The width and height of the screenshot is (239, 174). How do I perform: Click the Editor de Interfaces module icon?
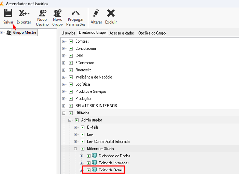94,163
